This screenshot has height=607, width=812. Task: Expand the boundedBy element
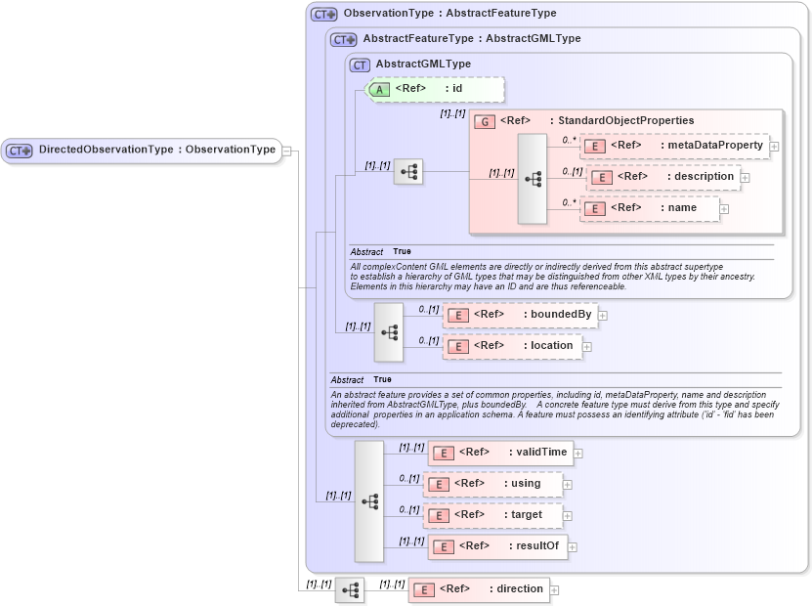[602, 315]
